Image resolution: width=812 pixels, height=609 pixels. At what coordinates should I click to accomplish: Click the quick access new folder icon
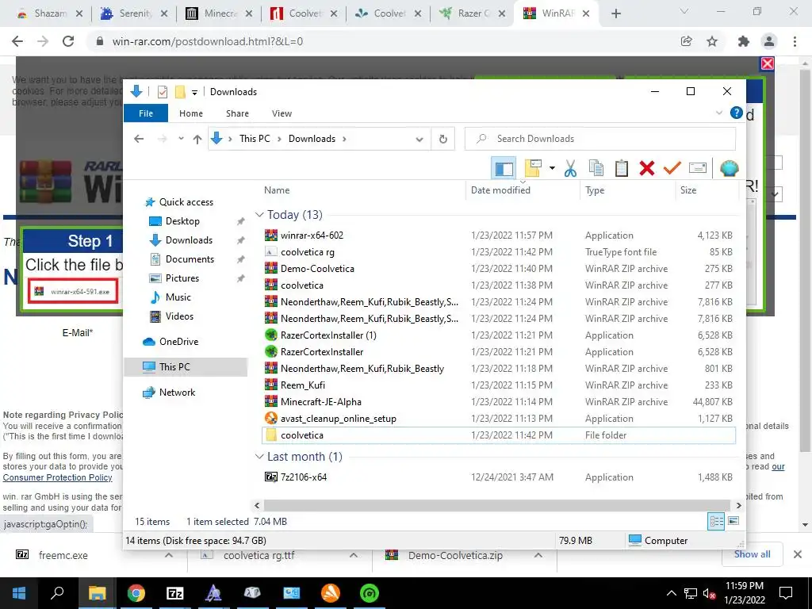pos(180,92)
